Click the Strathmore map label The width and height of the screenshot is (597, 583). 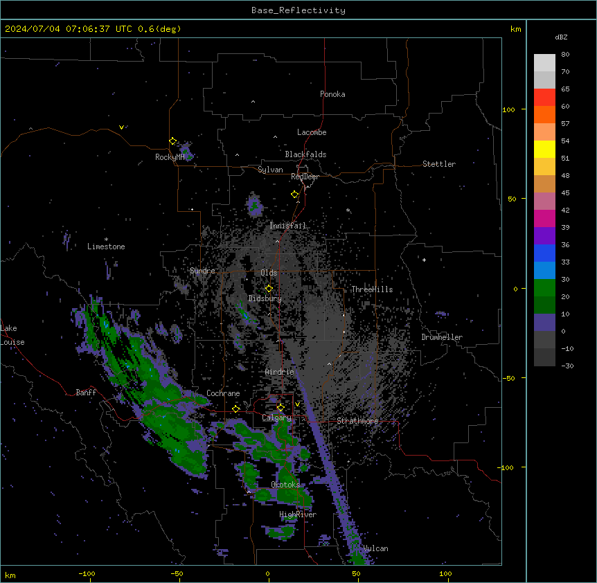(x=357, y=421)
